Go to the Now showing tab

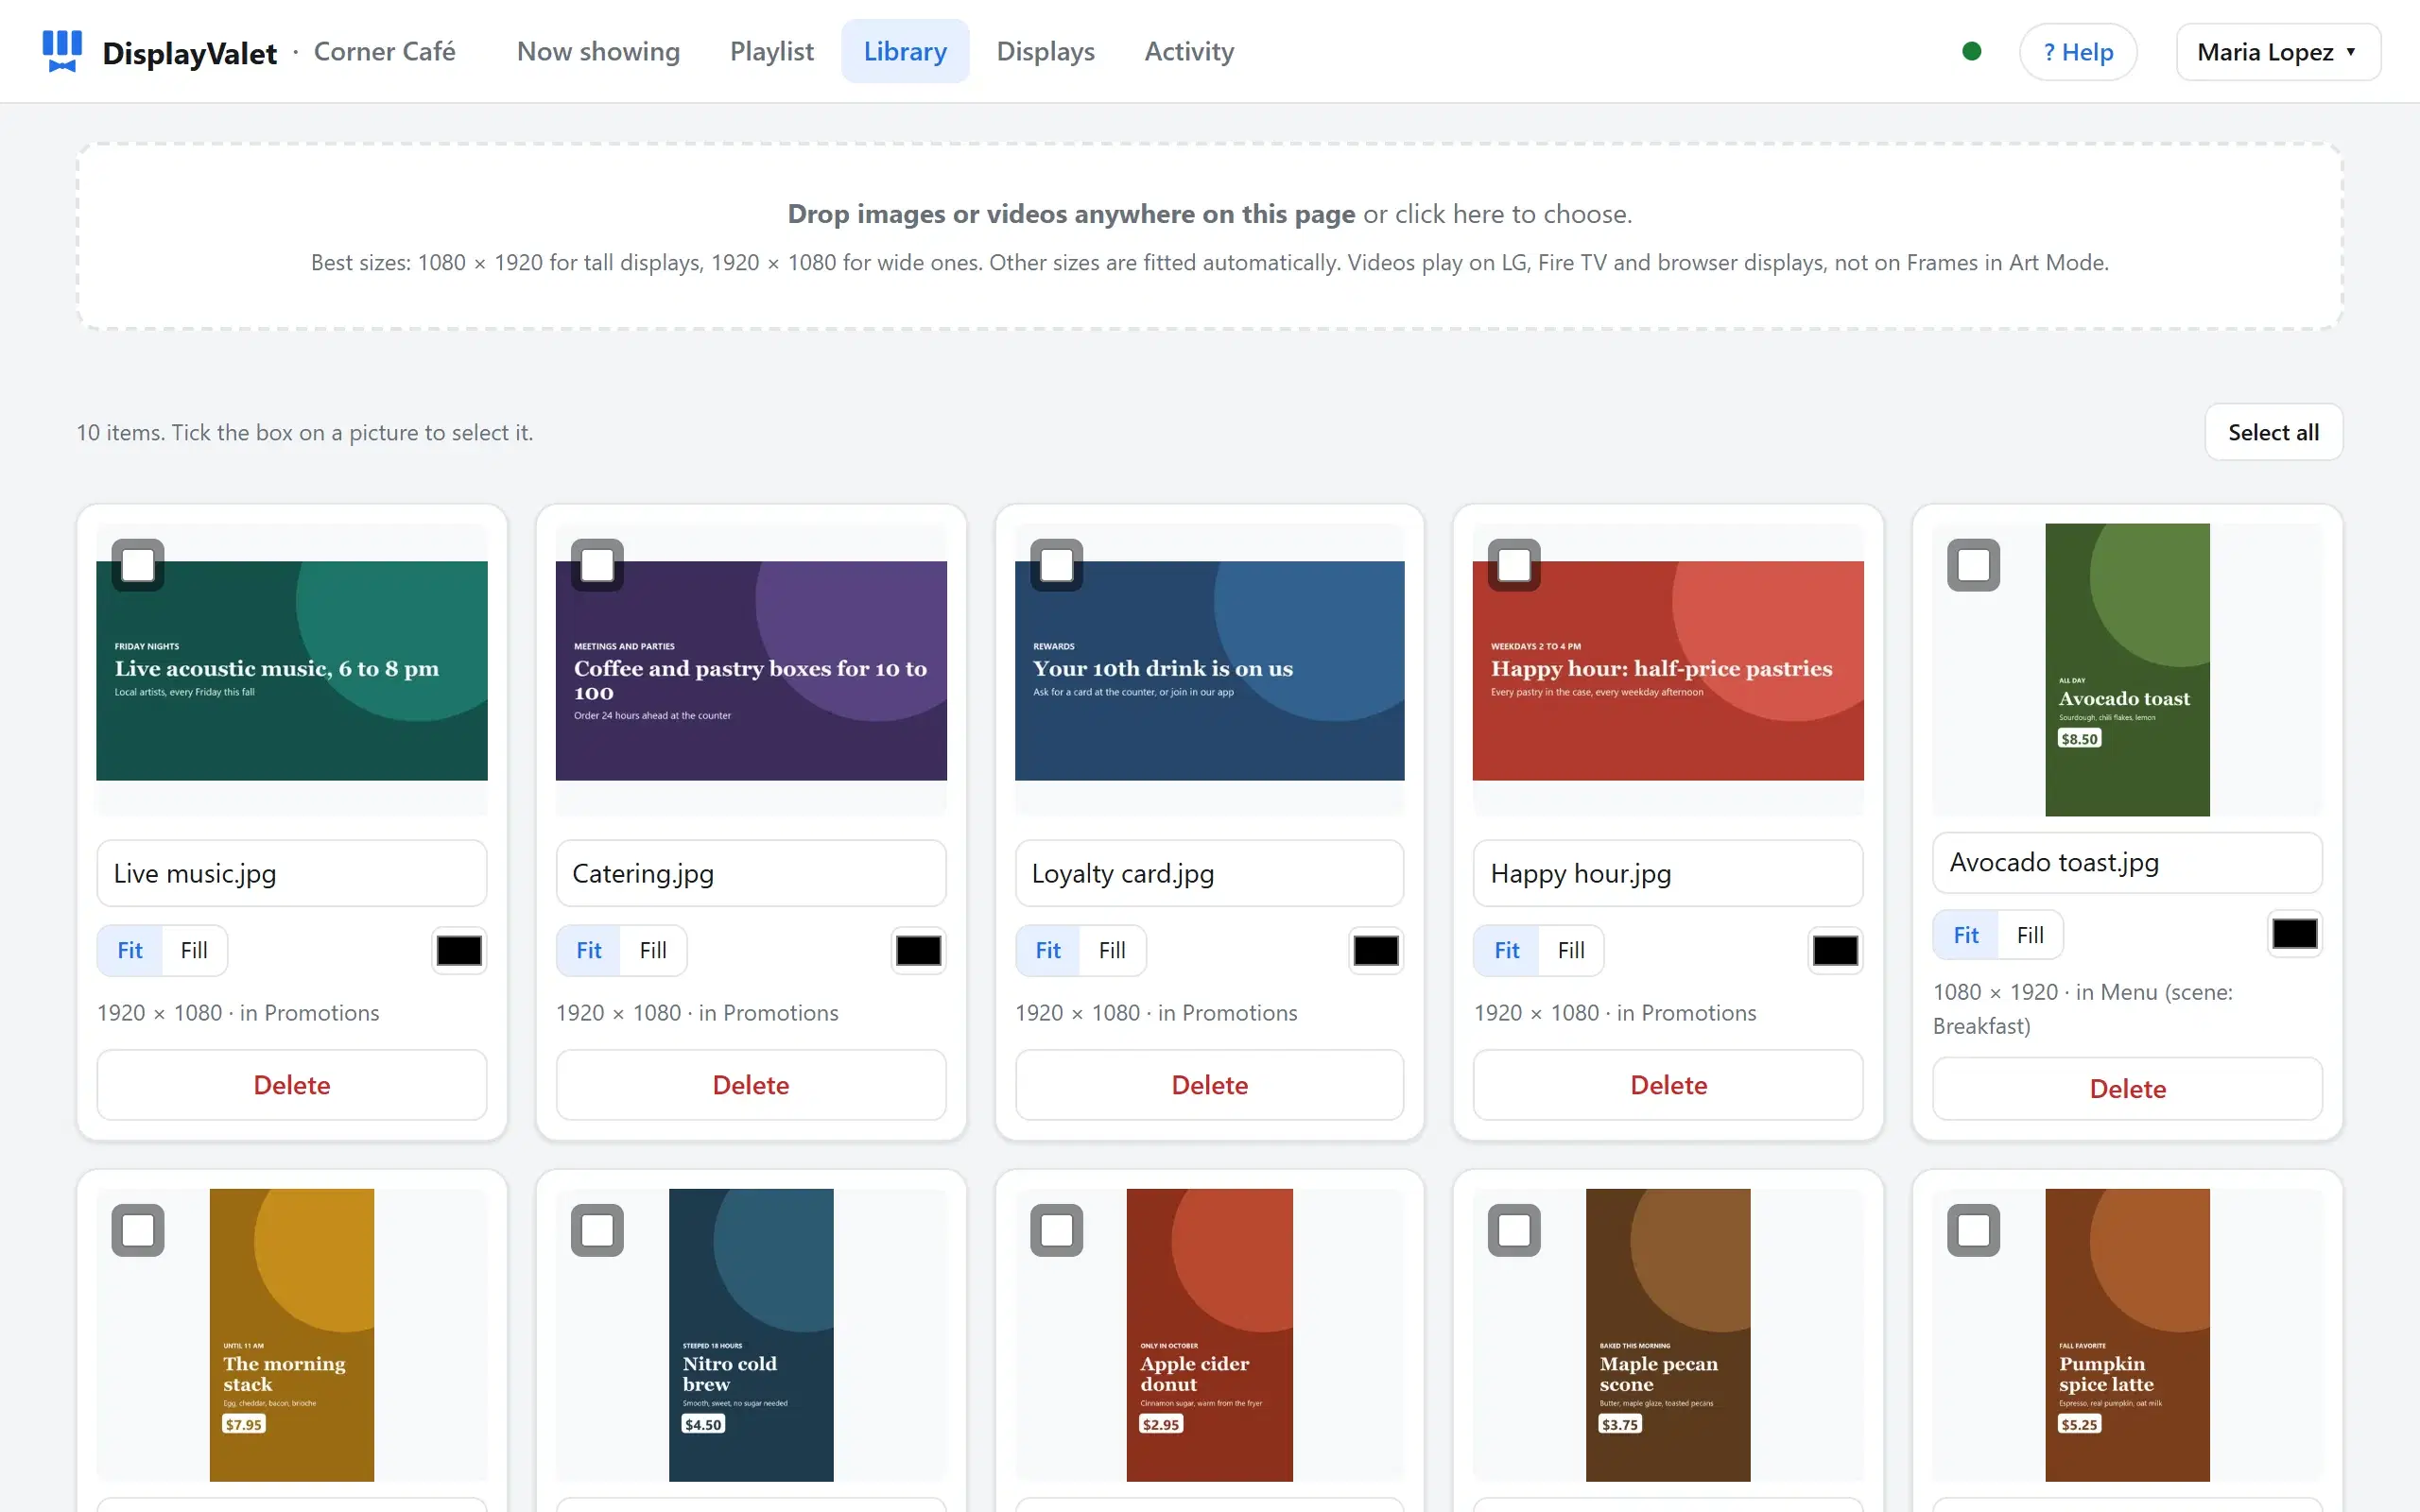(x=598, y=51)
